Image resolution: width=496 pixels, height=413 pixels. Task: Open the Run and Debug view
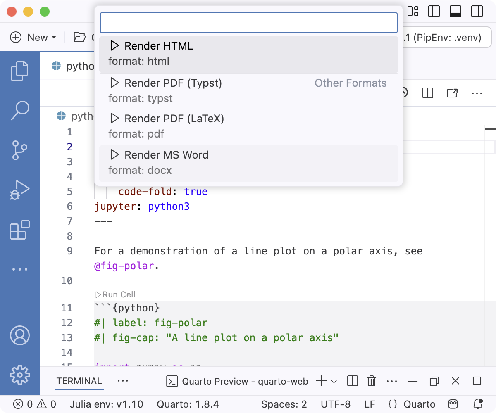click(19, 190)
